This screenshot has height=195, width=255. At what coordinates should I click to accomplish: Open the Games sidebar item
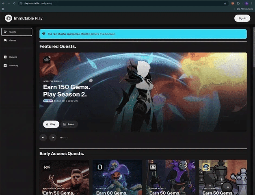point(17,40)
